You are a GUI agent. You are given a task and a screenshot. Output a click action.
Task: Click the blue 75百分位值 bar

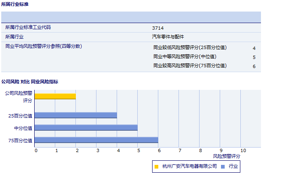(96, 140)
